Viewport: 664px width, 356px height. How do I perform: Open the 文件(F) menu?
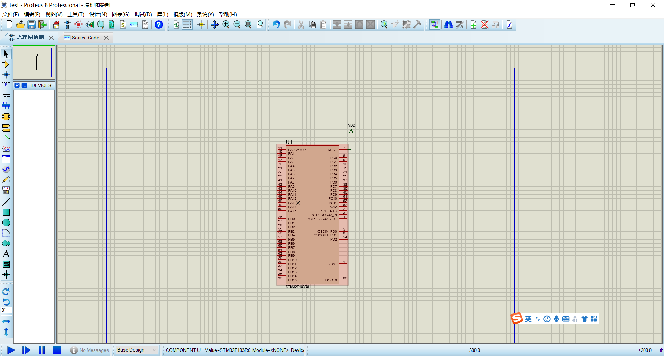[11, 15]
